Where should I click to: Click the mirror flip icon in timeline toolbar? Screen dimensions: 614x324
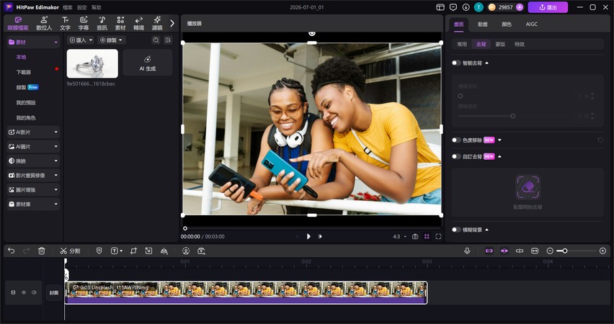click(164, 251)
